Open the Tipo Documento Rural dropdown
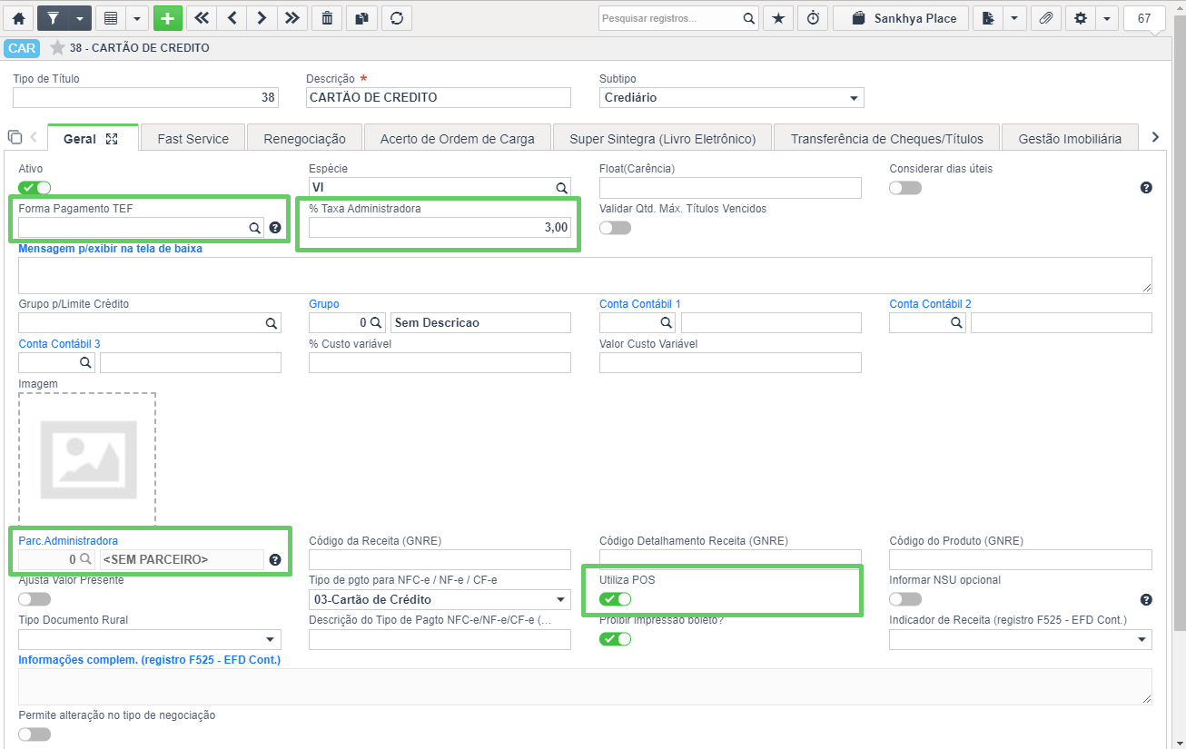The height and width of the screenshot is (749, 1186). tap(150, 639)
